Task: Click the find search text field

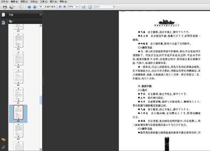Action: [104, 7]
